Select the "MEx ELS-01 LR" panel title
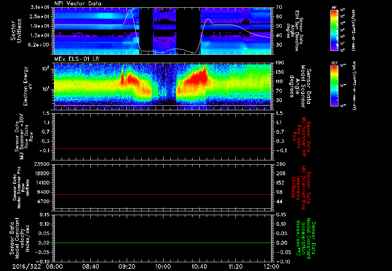The image size is (392, 271). (x=76, y=59)
